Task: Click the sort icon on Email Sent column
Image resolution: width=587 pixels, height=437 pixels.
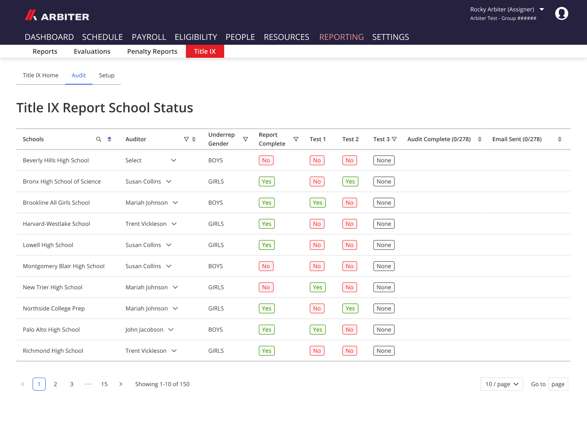Action: 560,139
